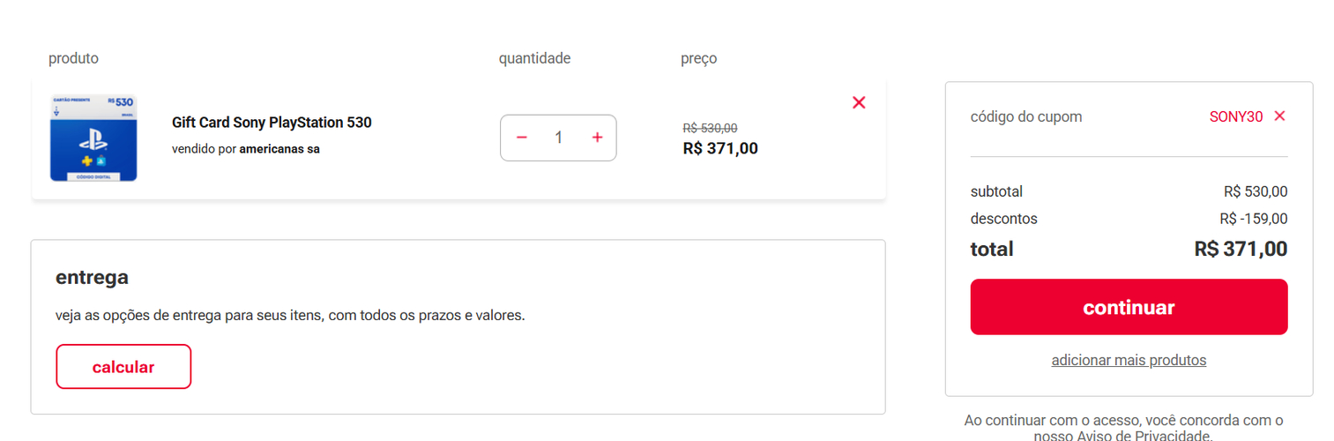1334x441 pixels.
Task: Click the descontos value R$ -159,00
Action: point(1253,219)
